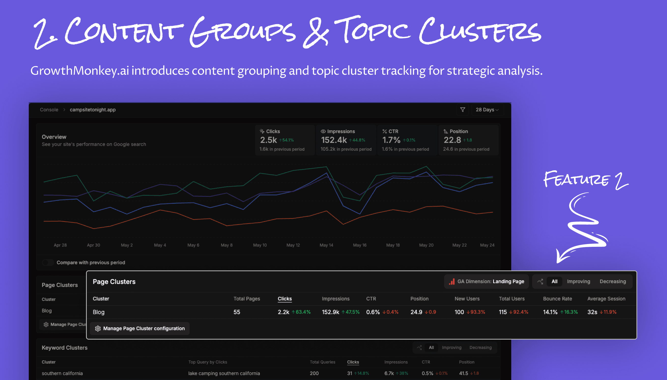The image size is (667, 380).
Task: Select the All tab in Keyword Clusters
Action: coord(431,347)
